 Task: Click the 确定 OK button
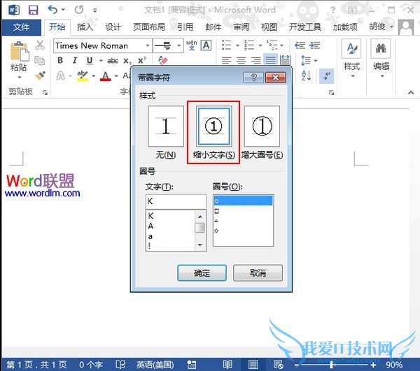(202, 273)
